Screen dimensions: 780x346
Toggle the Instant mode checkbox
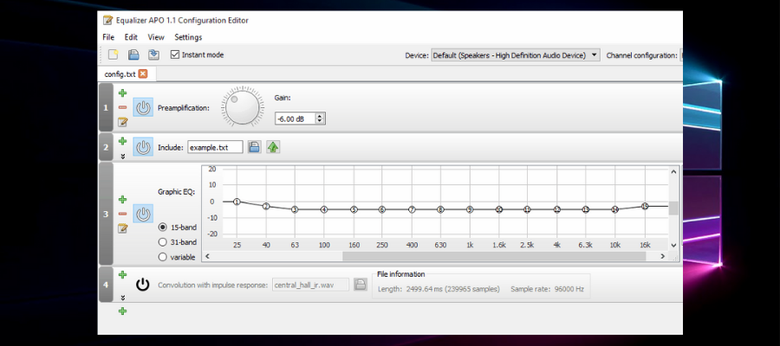point(174,54)
